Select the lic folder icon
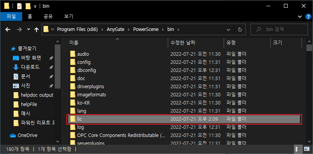Viewport: 313px width, 154px height. [73, 119]
